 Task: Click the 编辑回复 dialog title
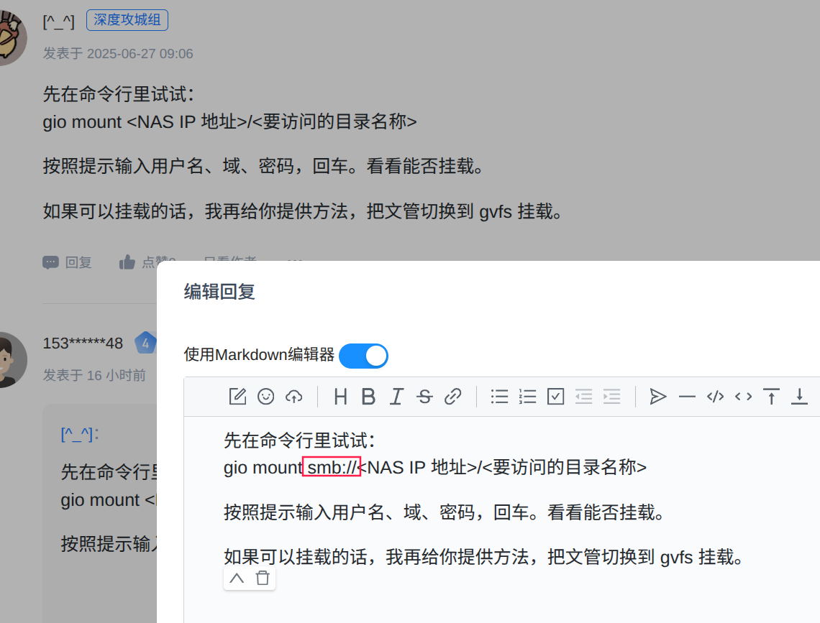coord(219,292)
